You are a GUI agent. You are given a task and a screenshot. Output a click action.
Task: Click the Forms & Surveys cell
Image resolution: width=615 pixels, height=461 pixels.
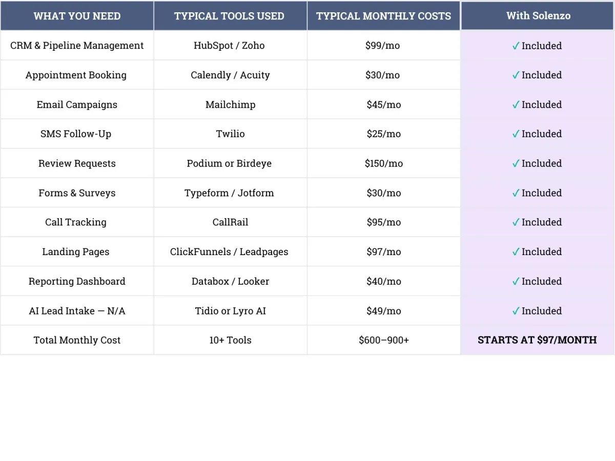click(77, 193)
